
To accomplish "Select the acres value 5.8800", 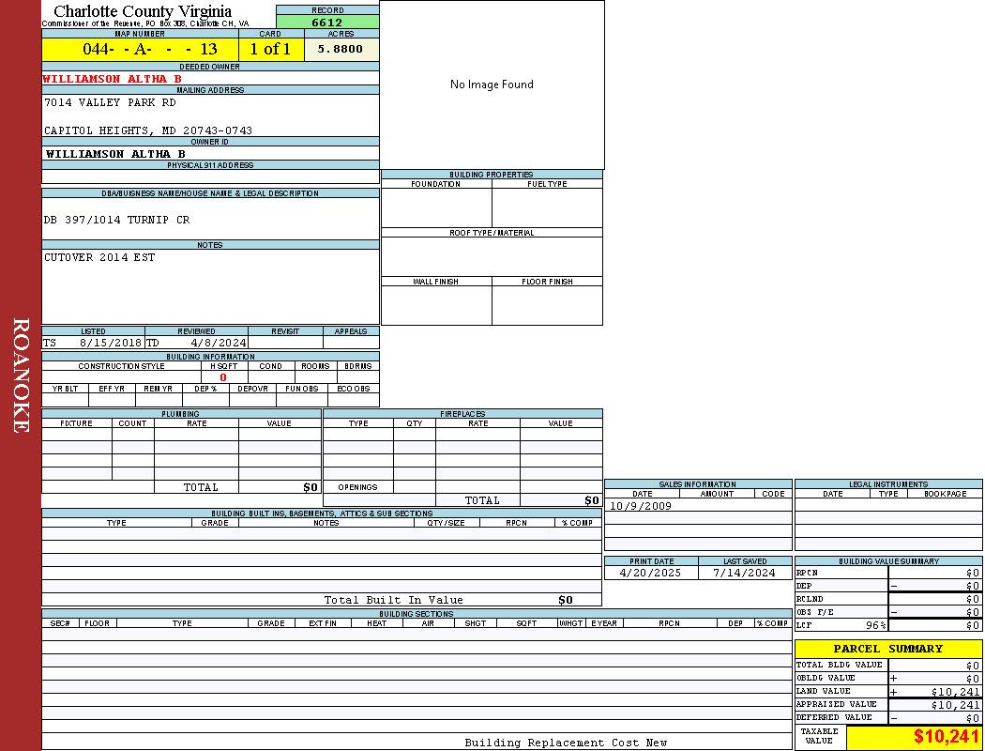I will 341,49.
